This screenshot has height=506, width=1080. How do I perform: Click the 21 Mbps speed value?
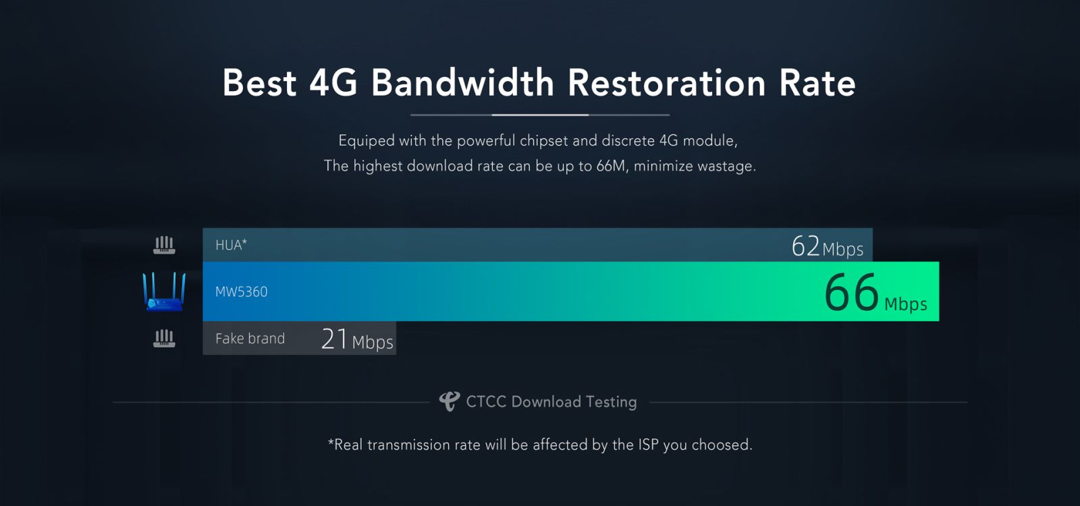click(x=357, y=339)
